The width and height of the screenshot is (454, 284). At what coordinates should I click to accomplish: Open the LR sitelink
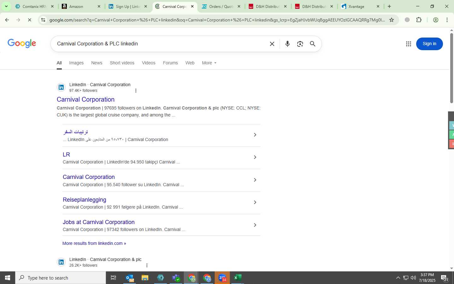66,155
